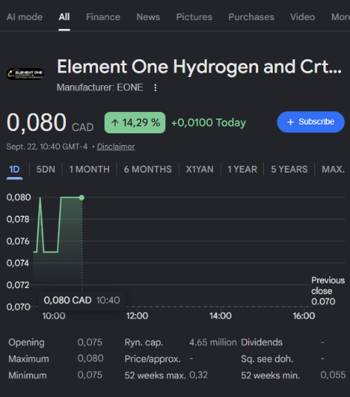Switch to the News tab

coord(148,17)
